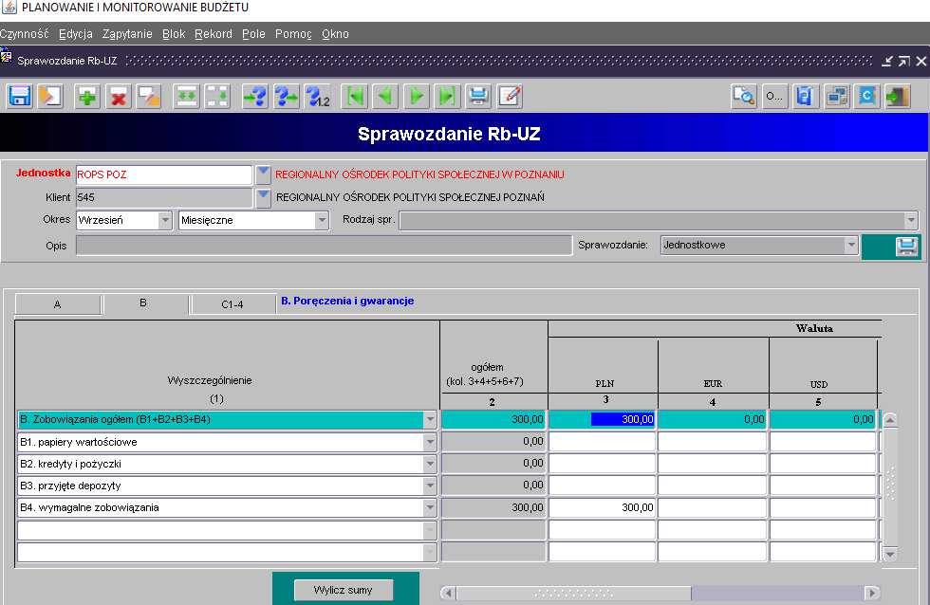Viewport: 930px width, 605px height.
Task: Open the Czynność menu
Action: click(x=25, y=34)
